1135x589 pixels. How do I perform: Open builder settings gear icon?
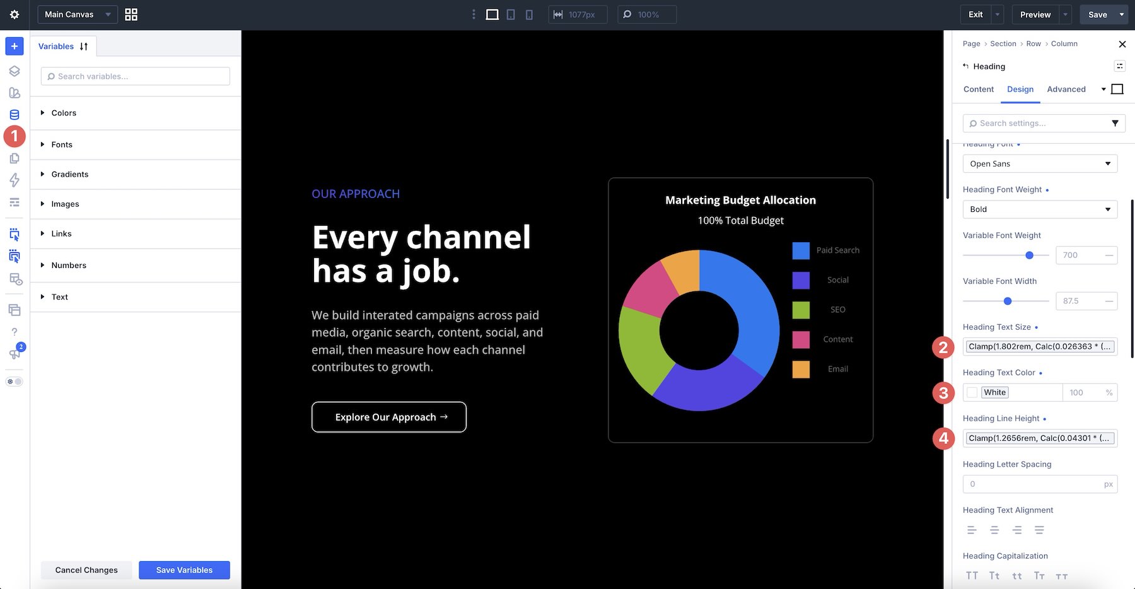click(x=15, y=15)
